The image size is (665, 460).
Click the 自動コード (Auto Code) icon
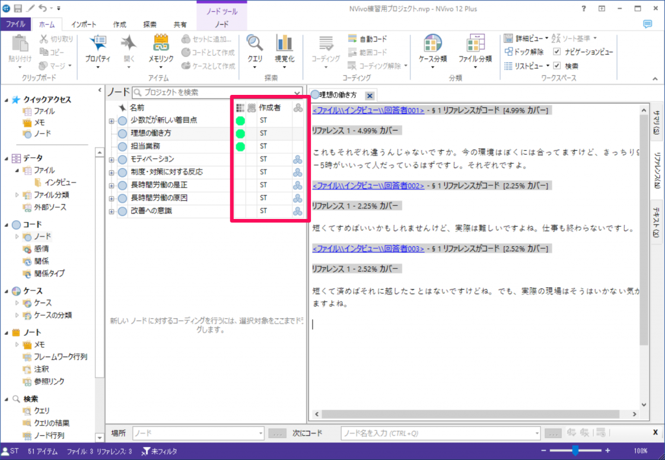pos(368,39)
